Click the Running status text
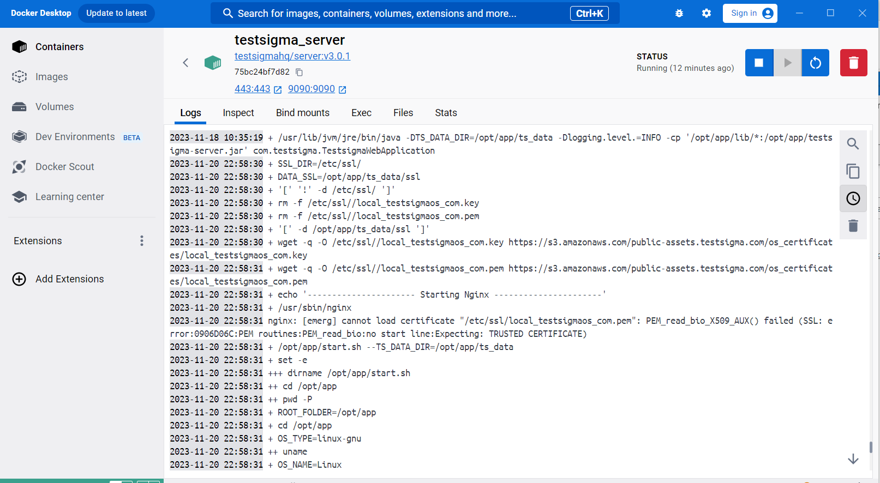880x483 pixels. [685, 68]
